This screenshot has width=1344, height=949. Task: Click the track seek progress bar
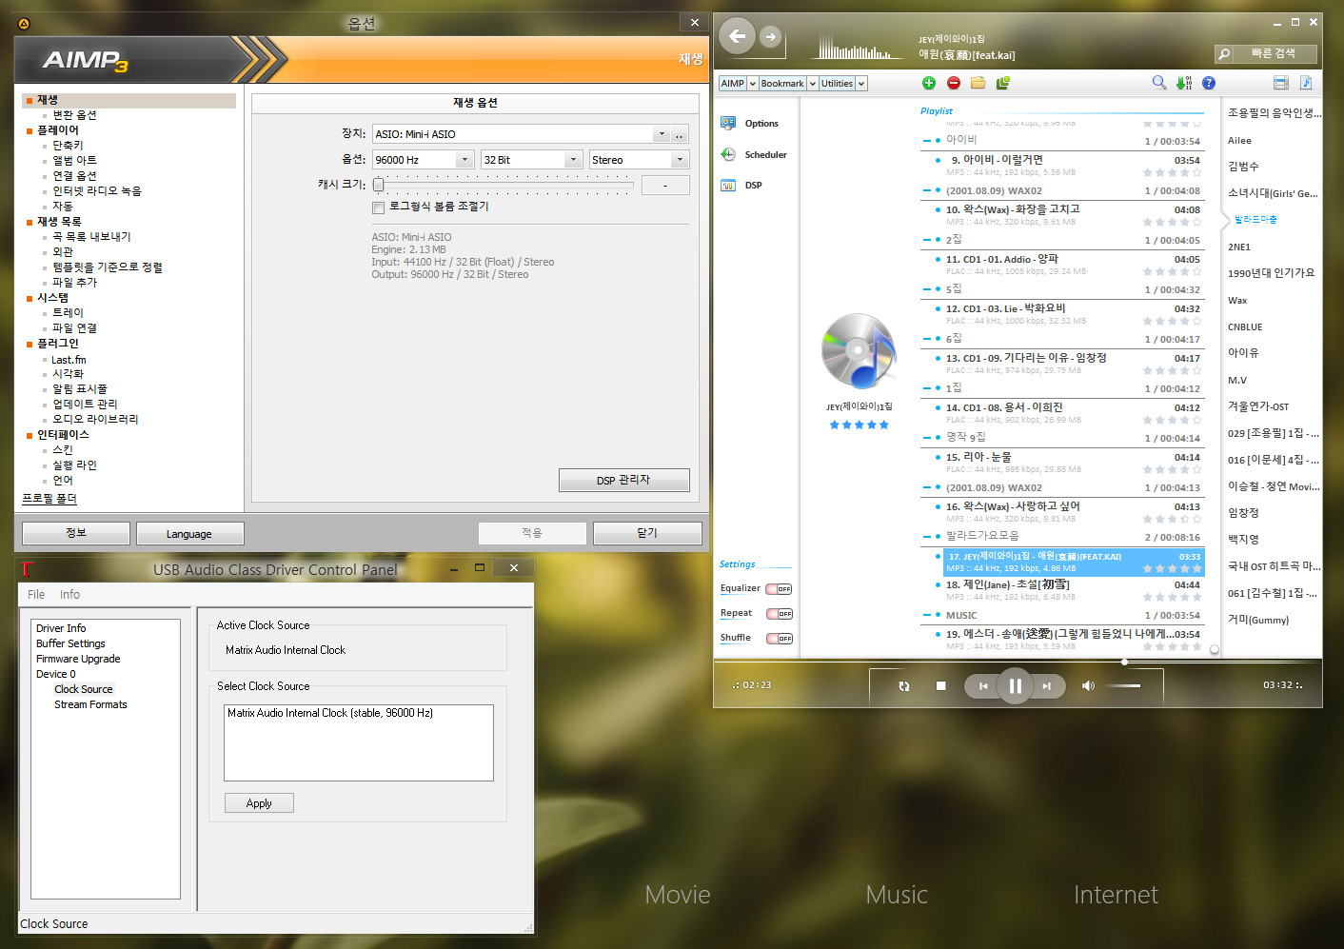coord(1018,662)
